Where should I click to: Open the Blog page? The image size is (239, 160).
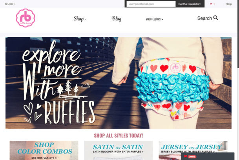coord(117,19)
